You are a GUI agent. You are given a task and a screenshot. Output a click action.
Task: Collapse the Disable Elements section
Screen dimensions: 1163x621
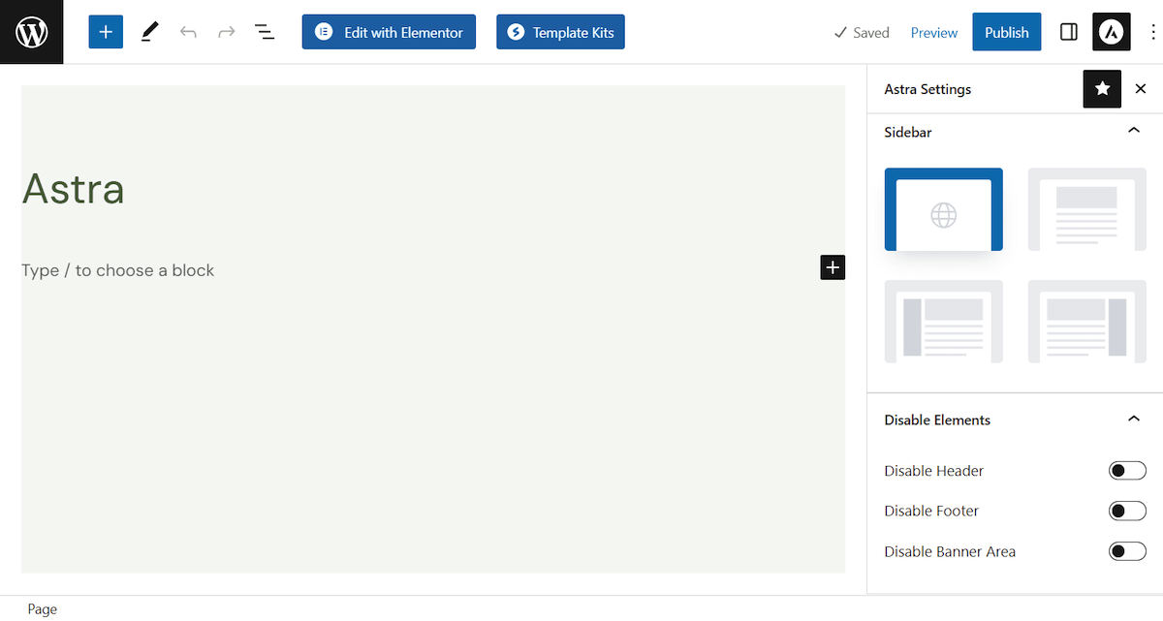1133,418
